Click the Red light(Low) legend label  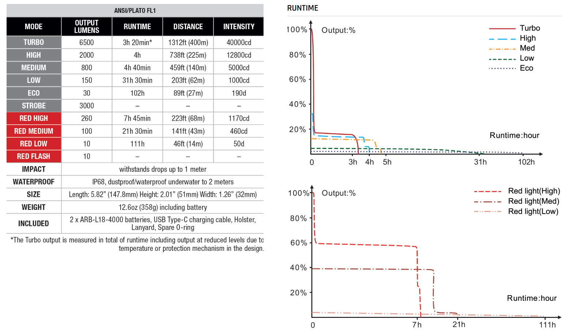coord(533,211)
